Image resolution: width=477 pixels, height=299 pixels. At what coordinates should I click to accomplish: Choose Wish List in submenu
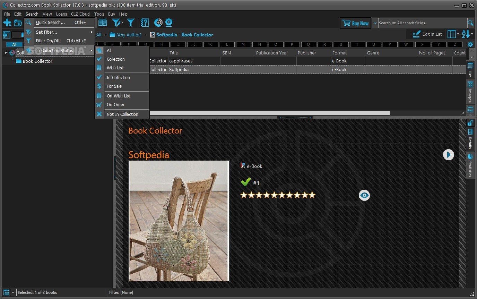[122, 68]
